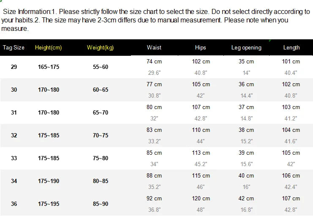The image size is (313, 216).
Task: Click the Length column header
Action: [x=291, y=48]
